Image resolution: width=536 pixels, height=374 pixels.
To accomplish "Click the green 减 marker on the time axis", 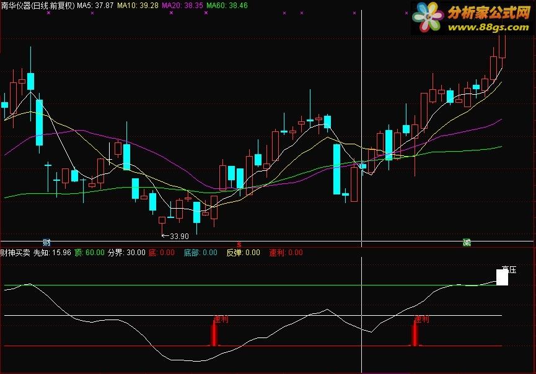I will pyautogui.click(x=467, y=243).
